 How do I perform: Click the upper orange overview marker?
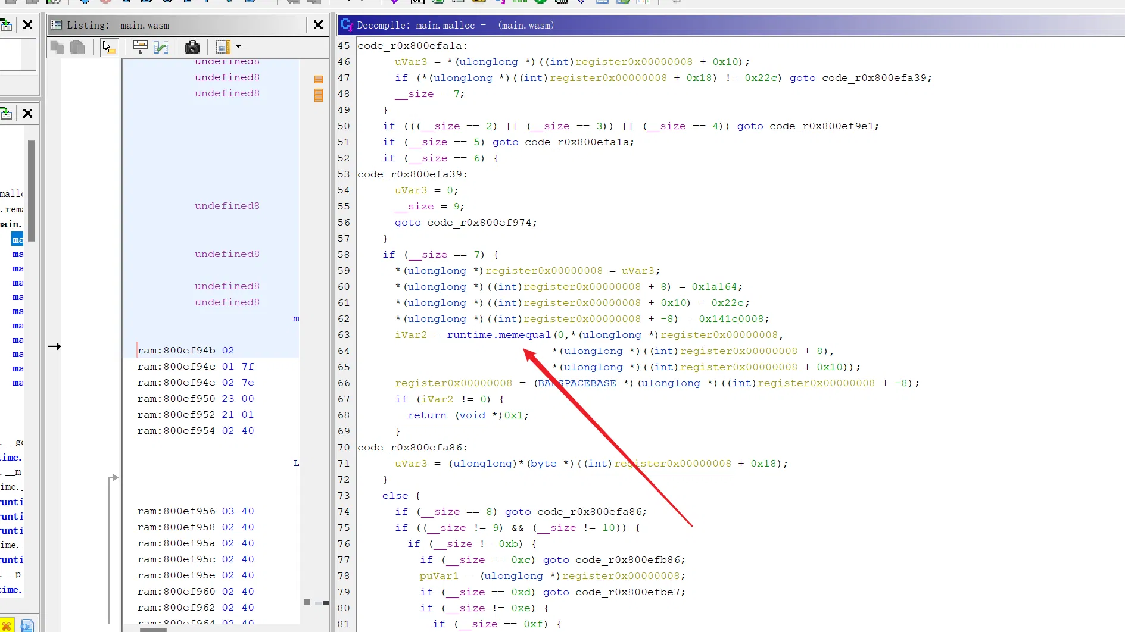[x=319, y=79]
